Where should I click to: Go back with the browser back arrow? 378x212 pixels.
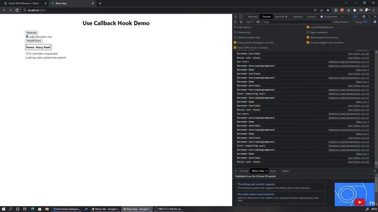point(4,11)
